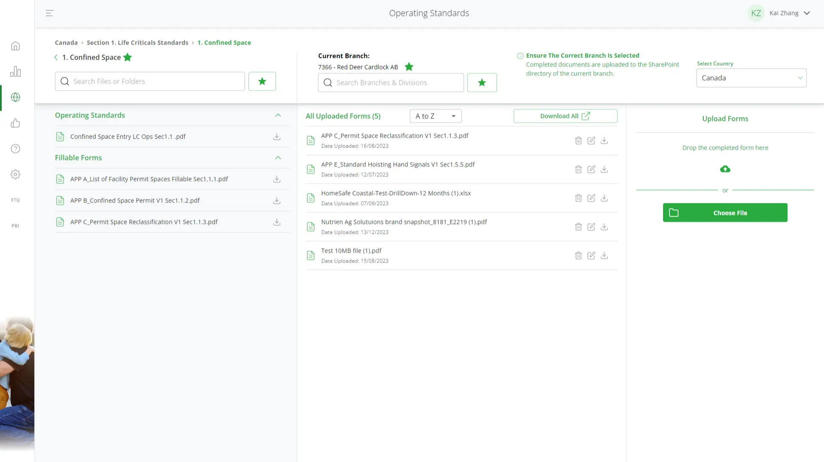Viewport: 824px width, 462px height.
Task: Open the ETQ sidebar item
Action: (x=15, y=200)
